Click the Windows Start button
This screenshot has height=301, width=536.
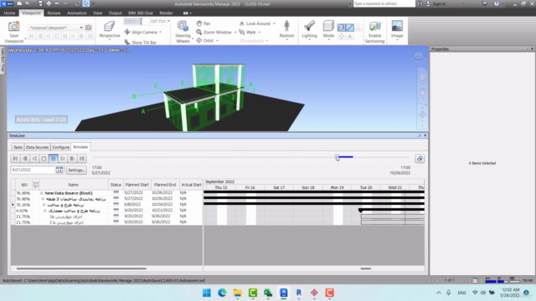(207, 293)
